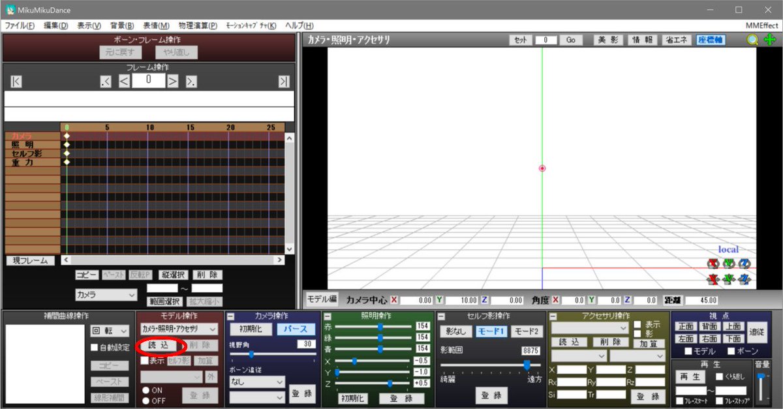Click the red X move axis icon

714,280
